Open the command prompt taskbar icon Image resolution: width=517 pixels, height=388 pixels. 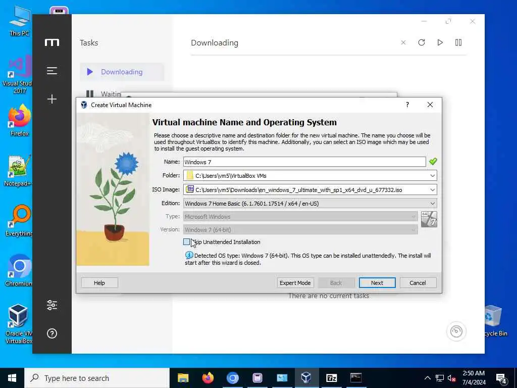point(356,378)
